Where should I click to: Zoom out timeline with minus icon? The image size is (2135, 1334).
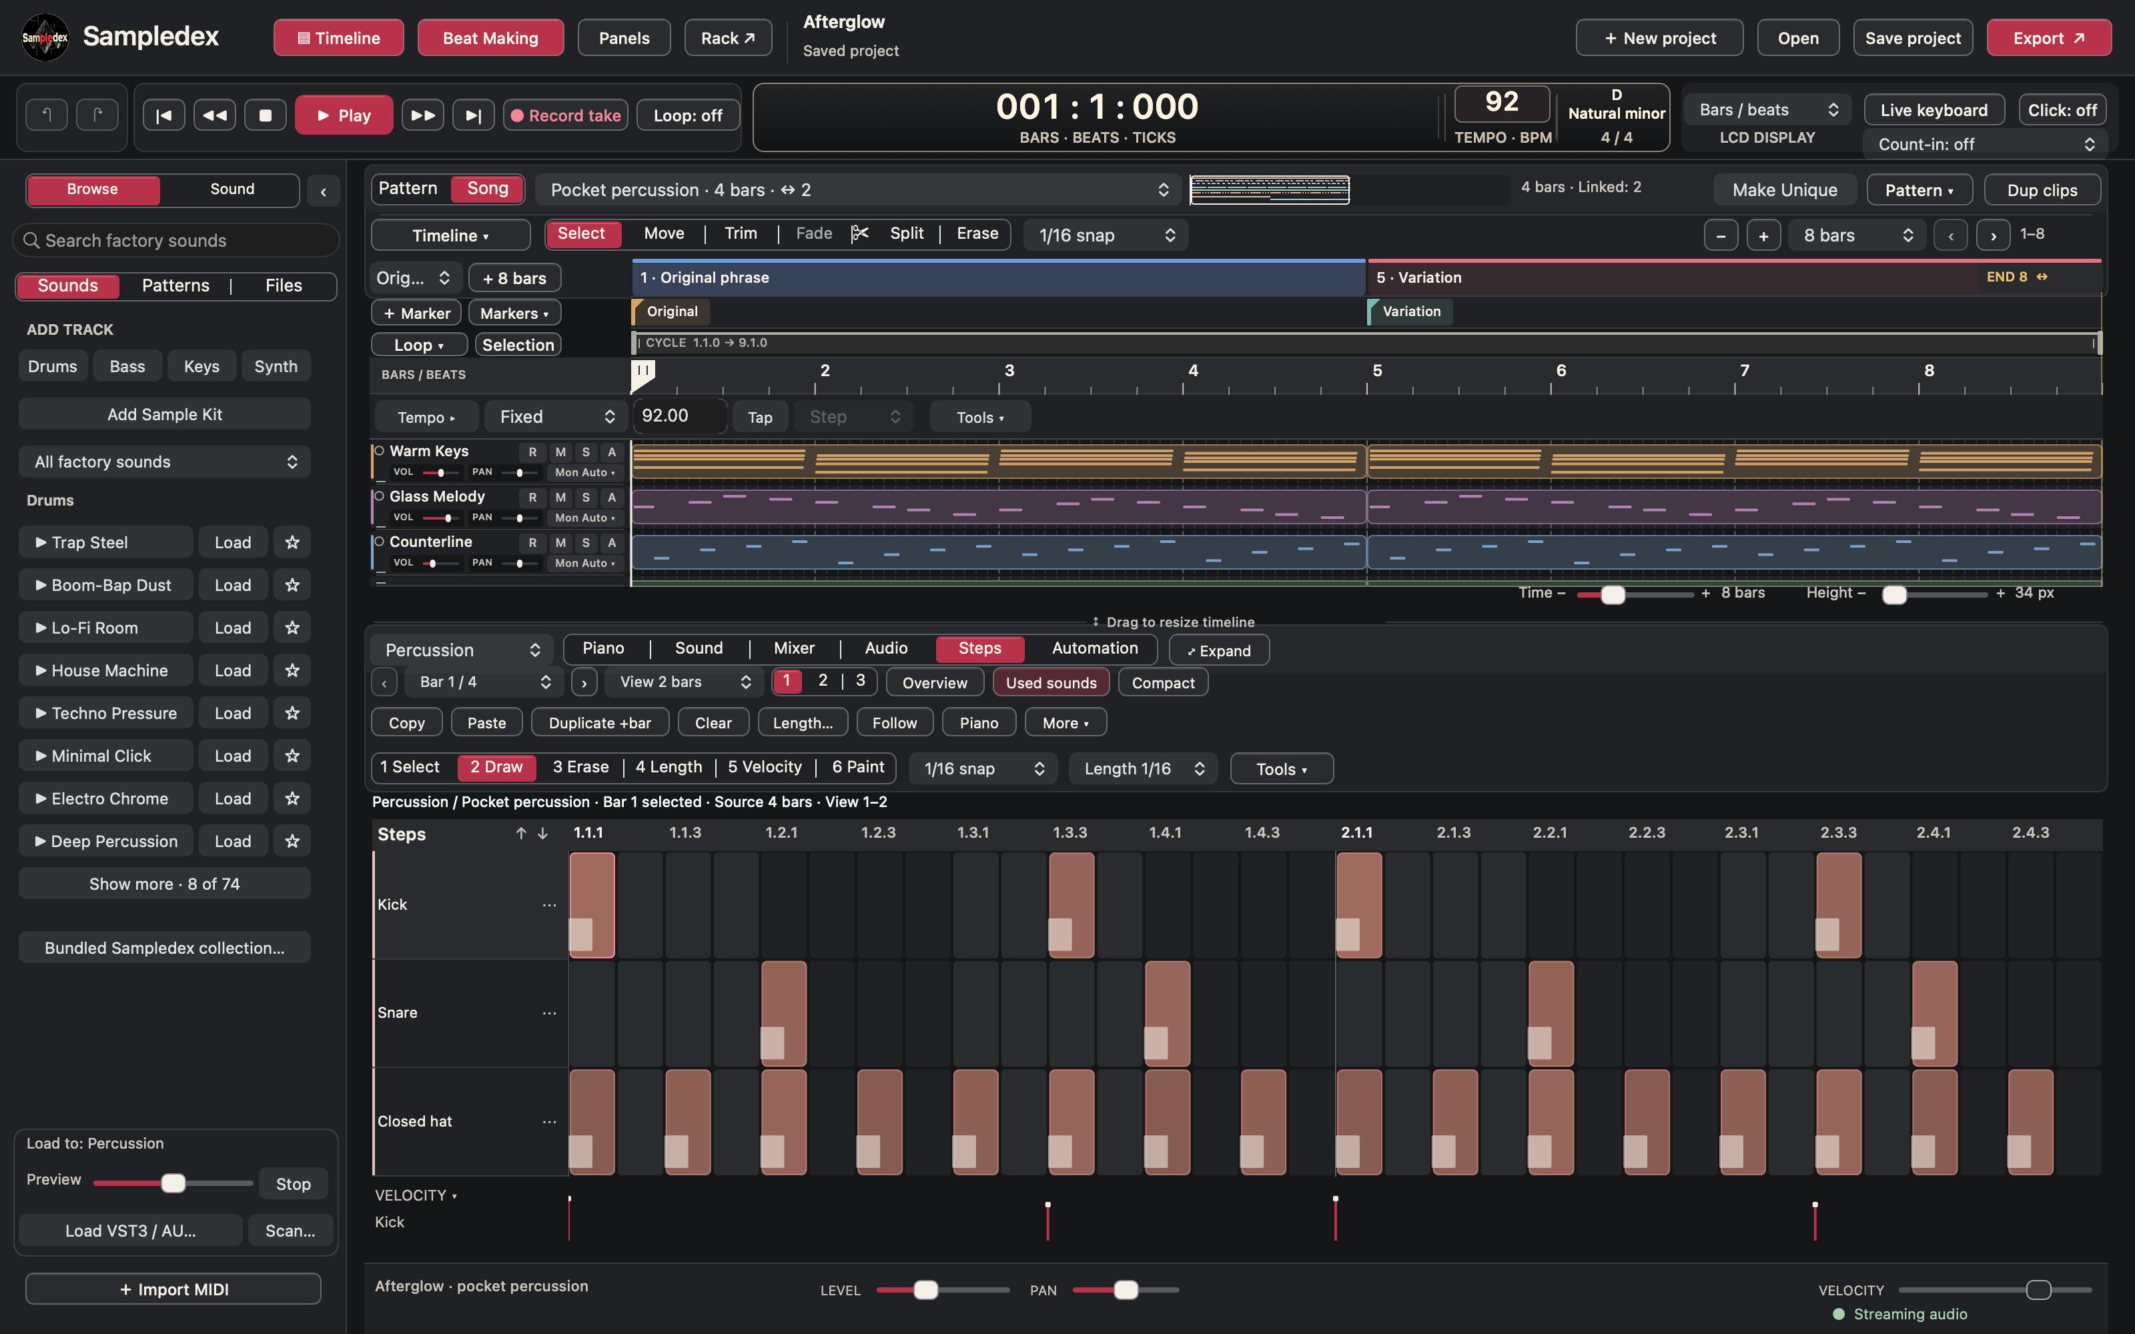click(x=1721, y=235)
